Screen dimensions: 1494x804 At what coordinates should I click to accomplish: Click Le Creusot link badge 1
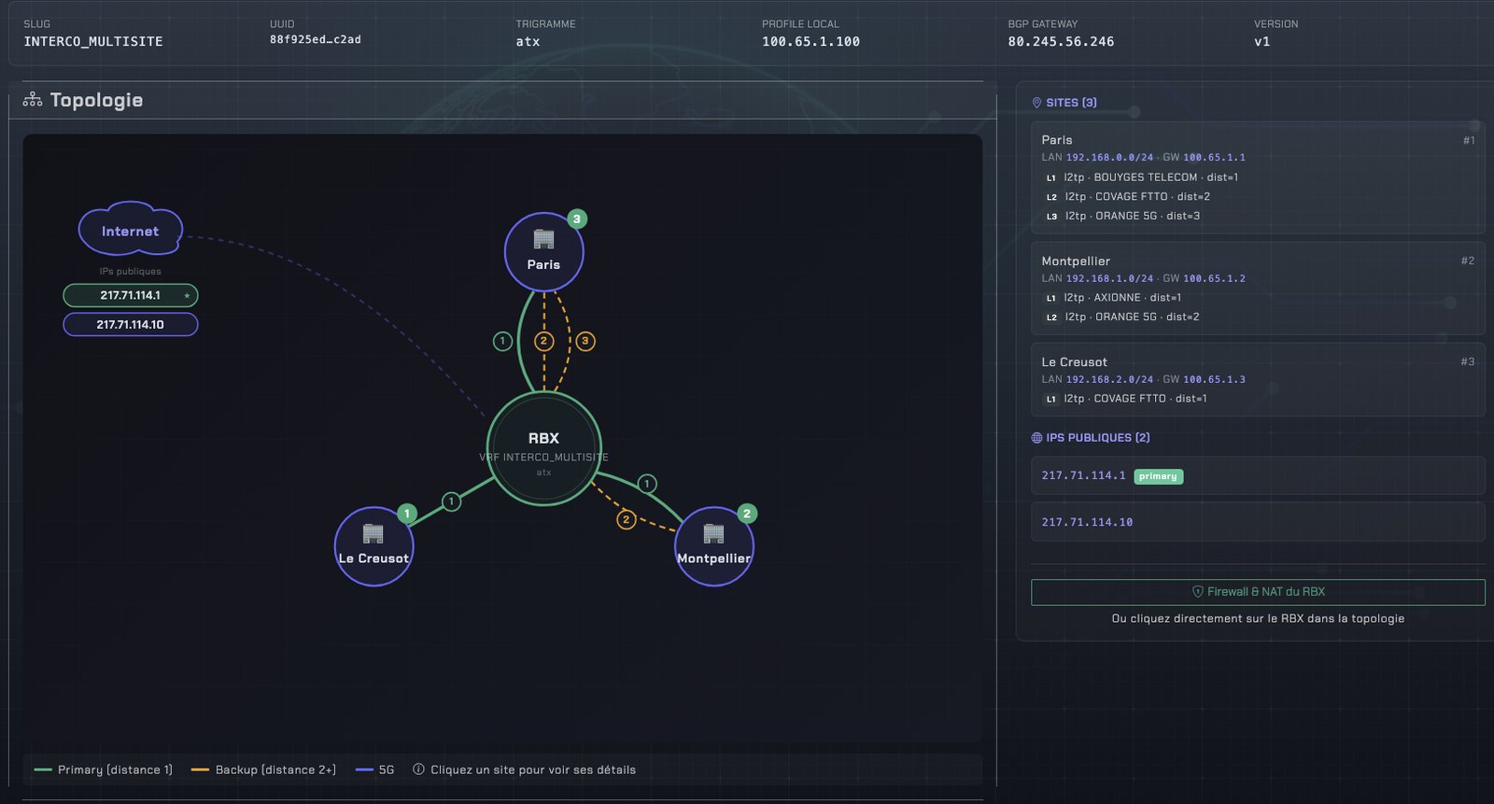(451, 501)
